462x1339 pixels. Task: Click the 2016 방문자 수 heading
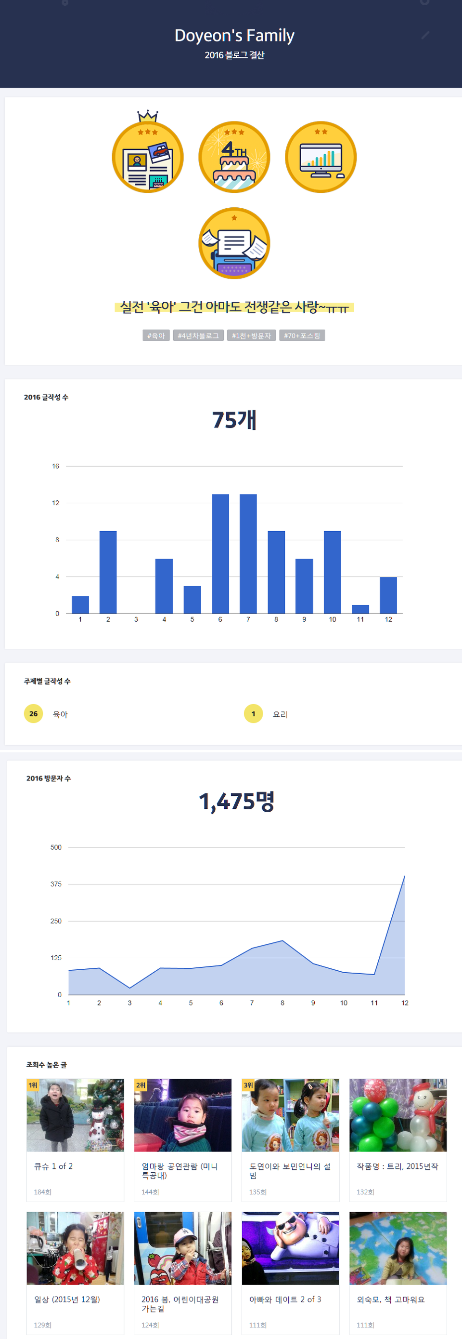(x=48, y=778)
